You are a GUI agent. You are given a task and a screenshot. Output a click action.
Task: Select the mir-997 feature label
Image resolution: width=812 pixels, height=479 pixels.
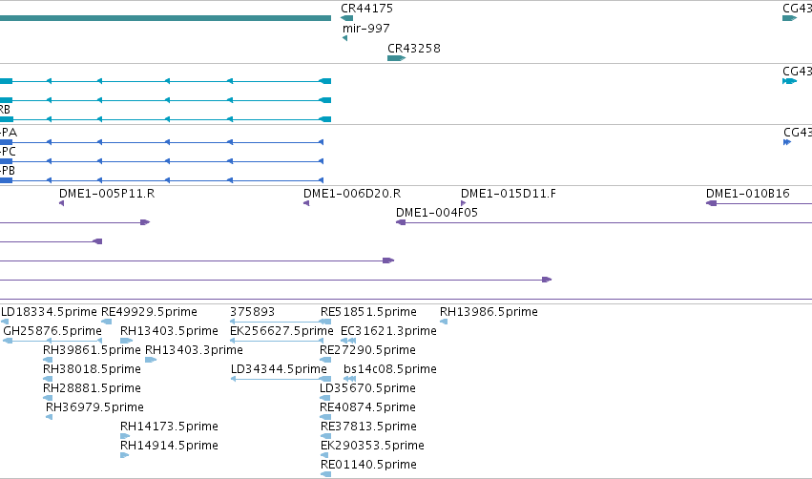(365, 29)
